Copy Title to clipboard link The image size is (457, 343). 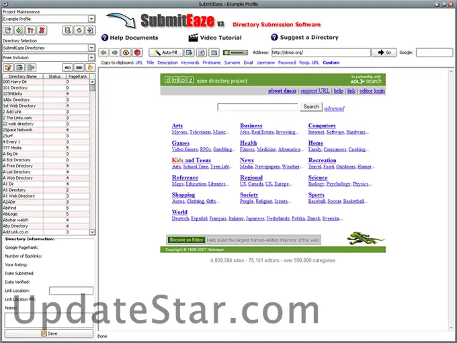click(150, 63)
